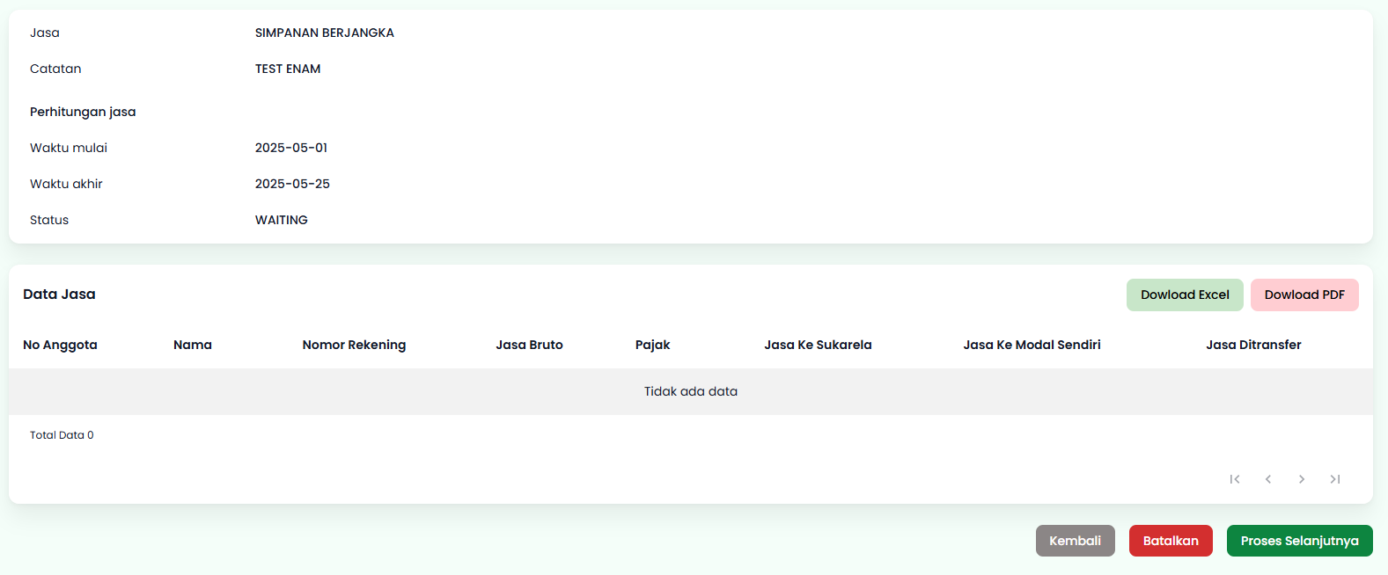Screen dimensions: 1388x575
Task: Click the Total Data 0 label
Action: 62,435
